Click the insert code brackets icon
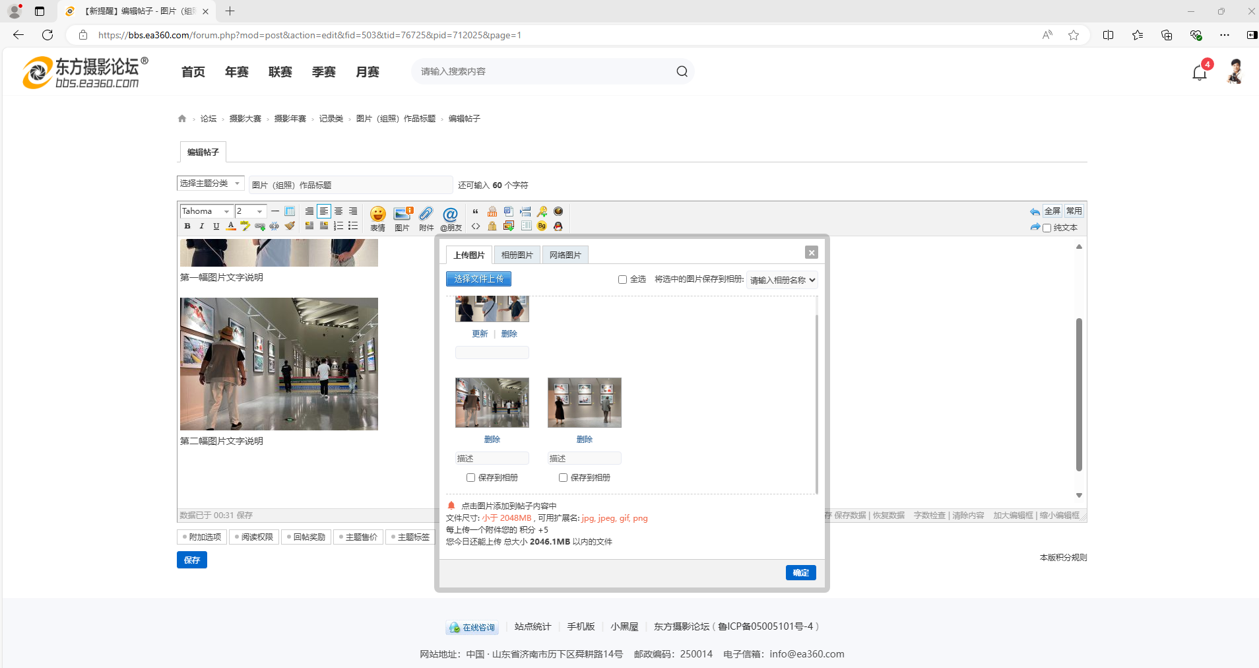Viewport: 1259px width, 668px height. 475,226
